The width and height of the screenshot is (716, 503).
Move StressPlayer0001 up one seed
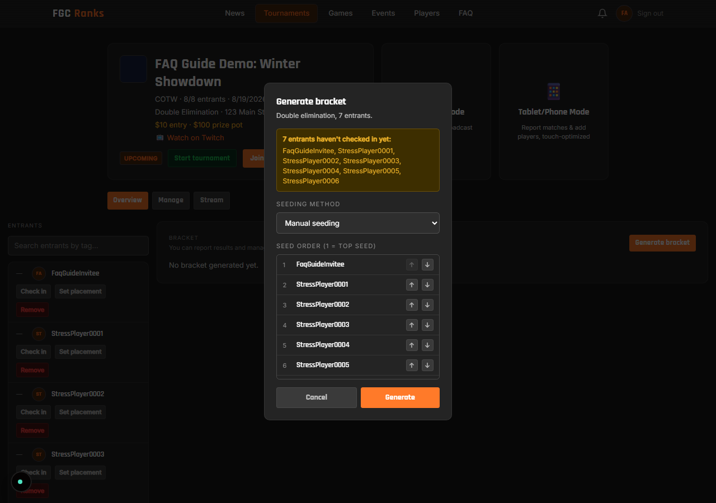point(412,285)
